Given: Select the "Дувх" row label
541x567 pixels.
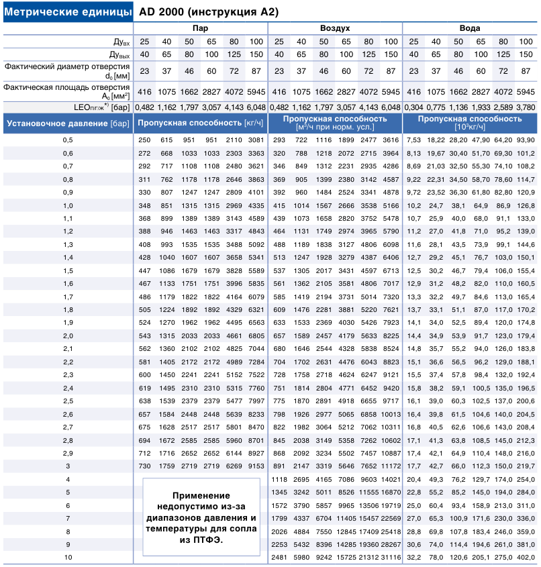Looking at the screenshot, I should pyautogui.click(x=121, y=42).
